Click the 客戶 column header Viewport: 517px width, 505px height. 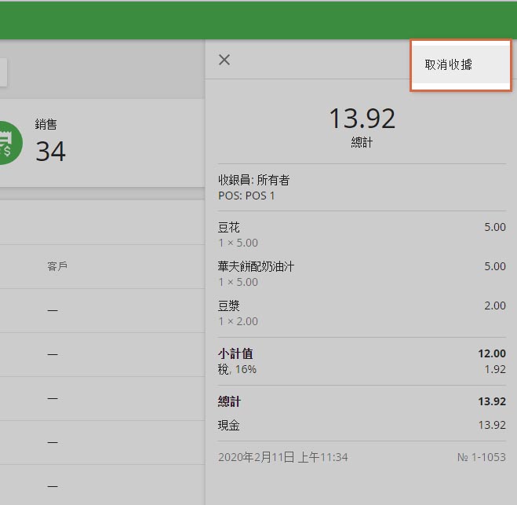click(x=57, y=266)
